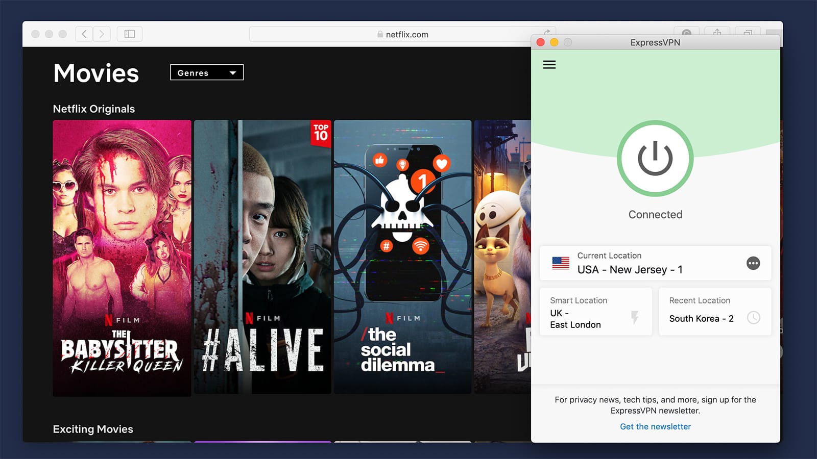Click Safari back navigation arrow
Viewport: 817px width, 459px height.
pyautogui.click(x=84, y=34)
